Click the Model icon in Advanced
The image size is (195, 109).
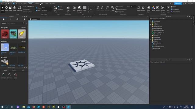pyautogui.click(x=154, y=8)
